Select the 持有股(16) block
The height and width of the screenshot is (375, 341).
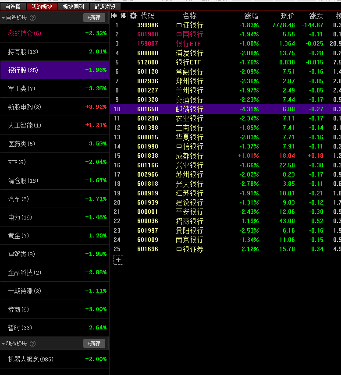pyautogui.click(x=54, y=52)
